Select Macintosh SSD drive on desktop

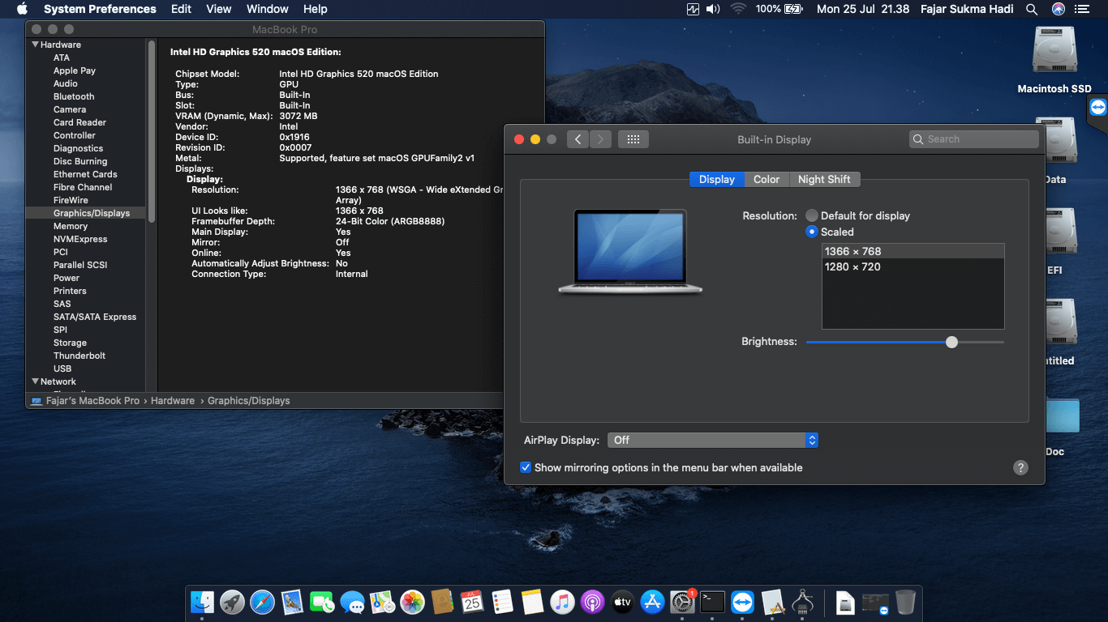coord(1054,59)
